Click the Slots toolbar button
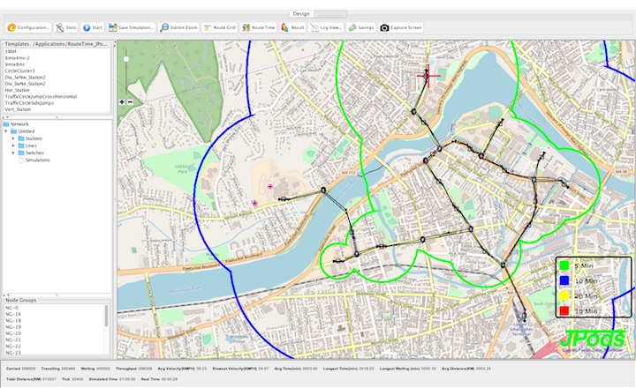 (65, 27)
